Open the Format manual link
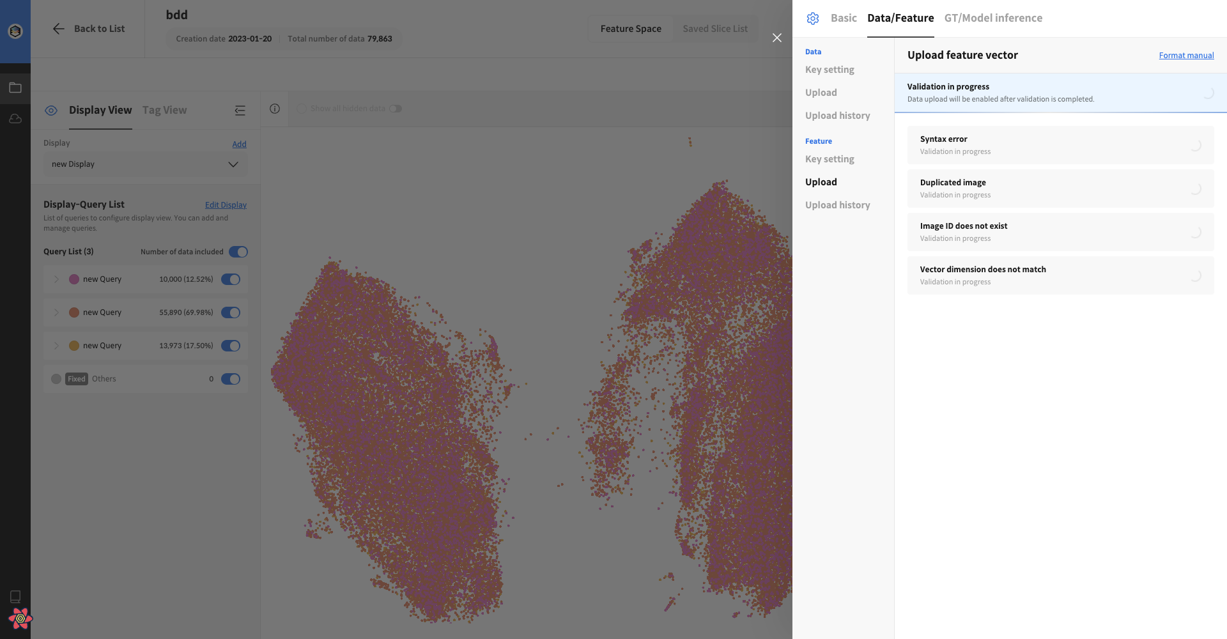Viewport: 1227px width, 639px height. pyautogui.click(x=1186, y=56)
